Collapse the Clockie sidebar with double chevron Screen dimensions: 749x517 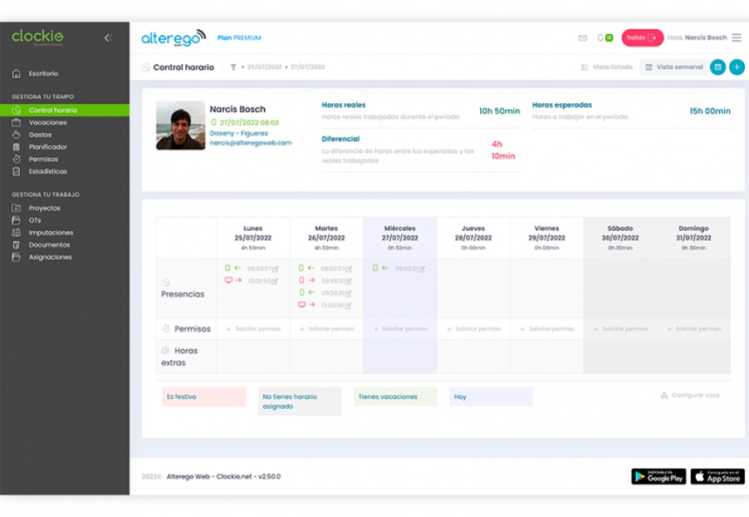click(x=108, y=37)
